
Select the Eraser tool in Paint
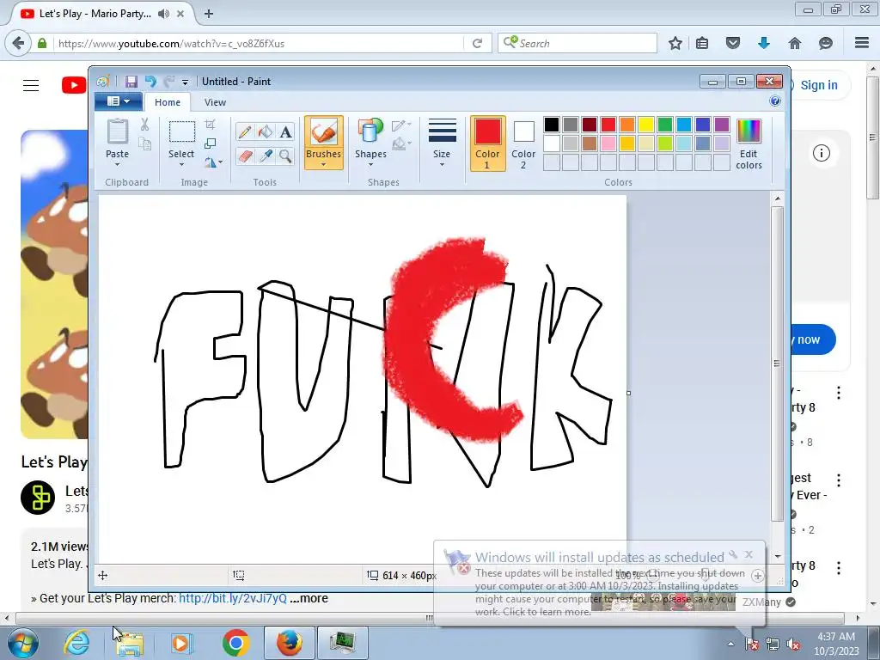point(245,156)
